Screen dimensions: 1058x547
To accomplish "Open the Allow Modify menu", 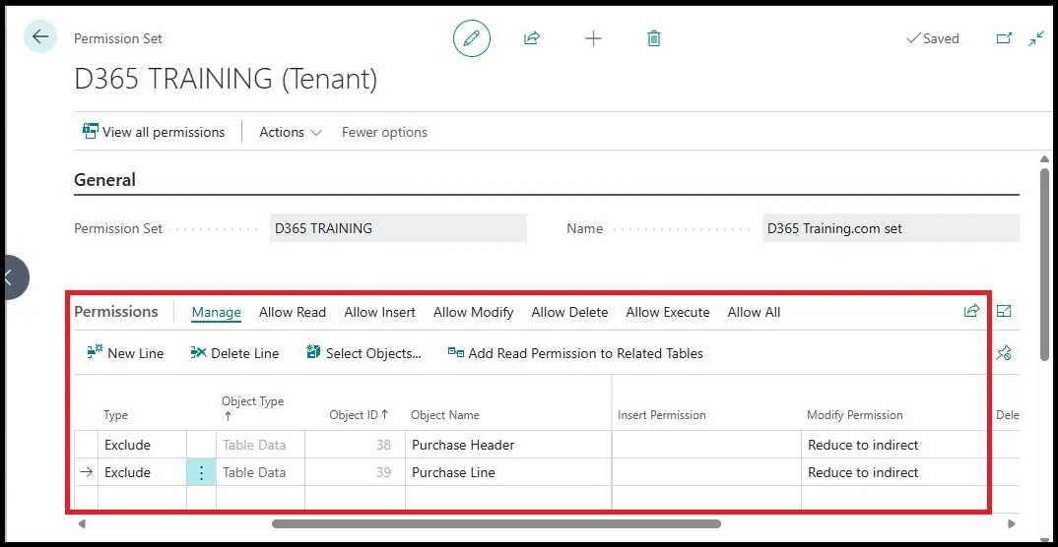I will [473, 312].
